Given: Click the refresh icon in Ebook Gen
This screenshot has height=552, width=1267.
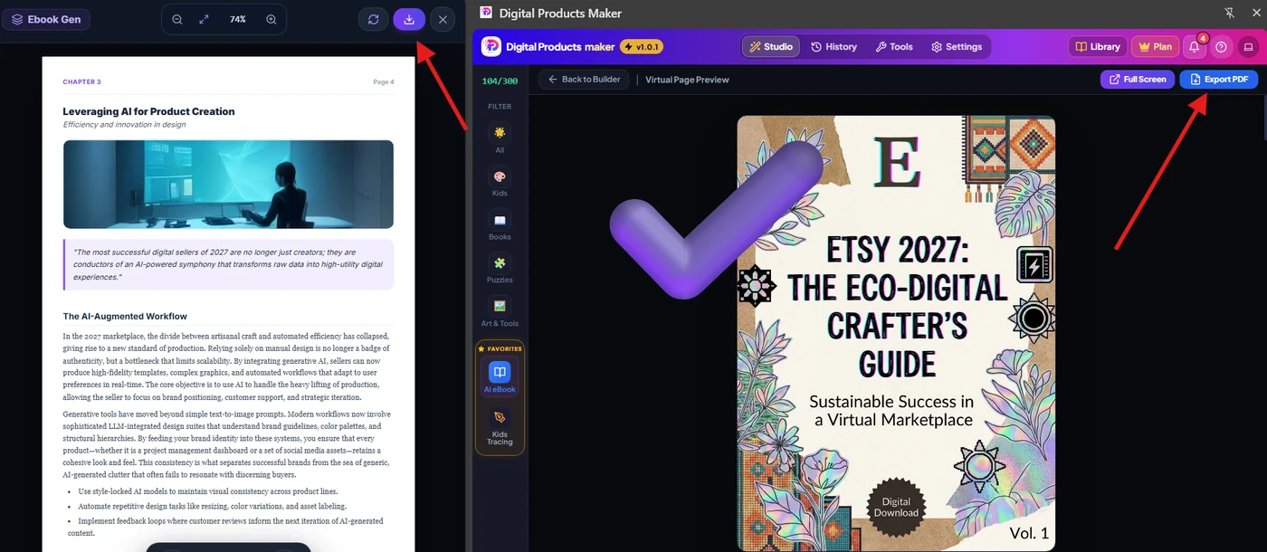Looking at the screenshot, I should (373, 19).
